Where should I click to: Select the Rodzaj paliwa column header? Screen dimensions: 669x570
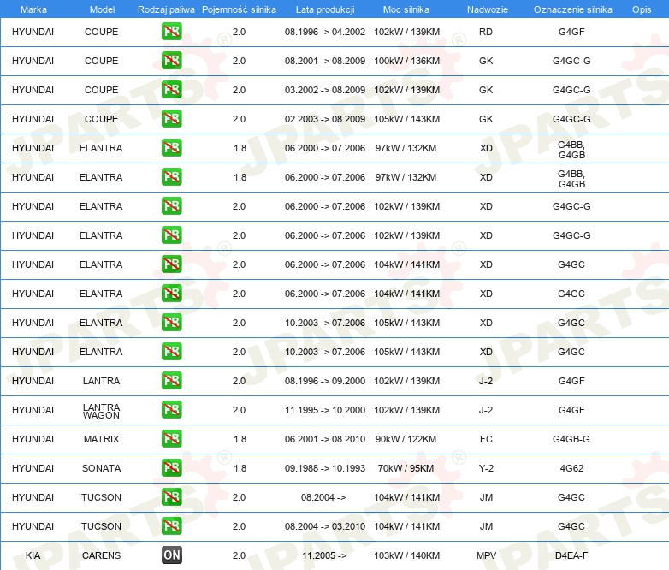165,9
